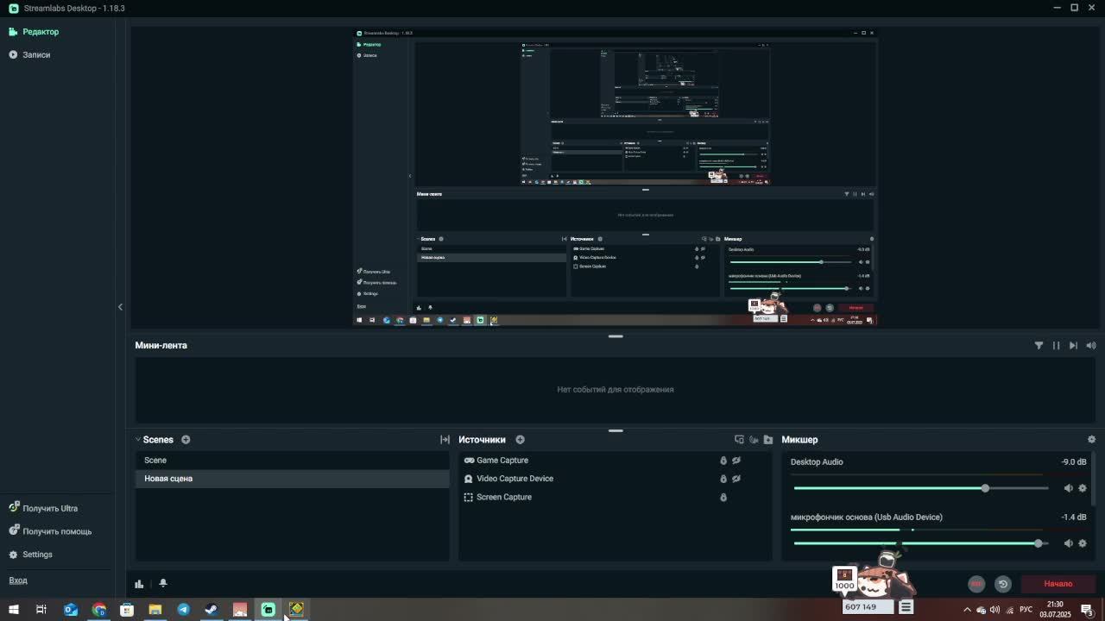Select the Screen Capture source
1105x621 pixels.
[x=497, y=498]
